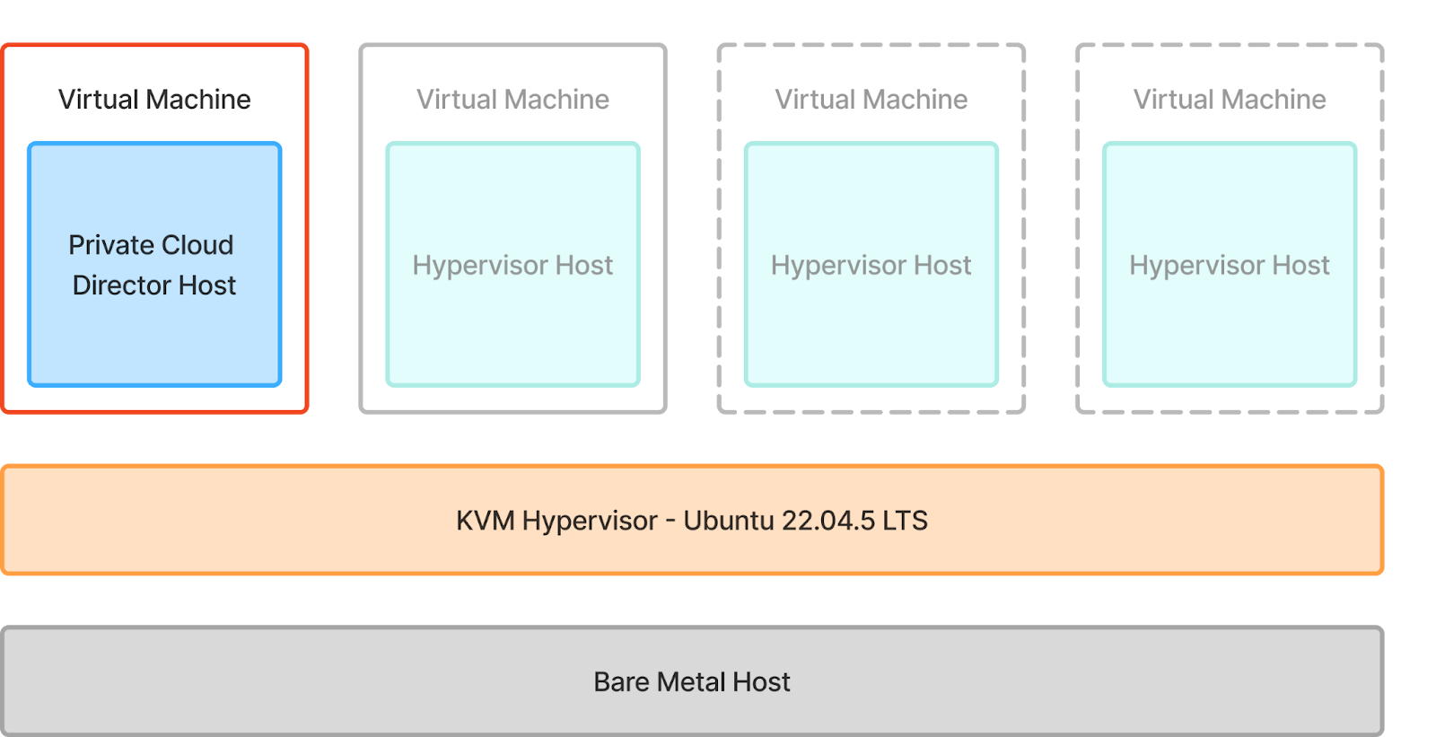
Task: Select the gray Bare Metal Host layer bar
Action: pos(269,682)
